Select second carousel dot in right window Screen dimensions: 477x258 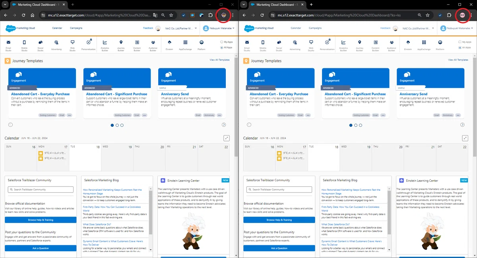pyautogui.click(x=356, y=125)
